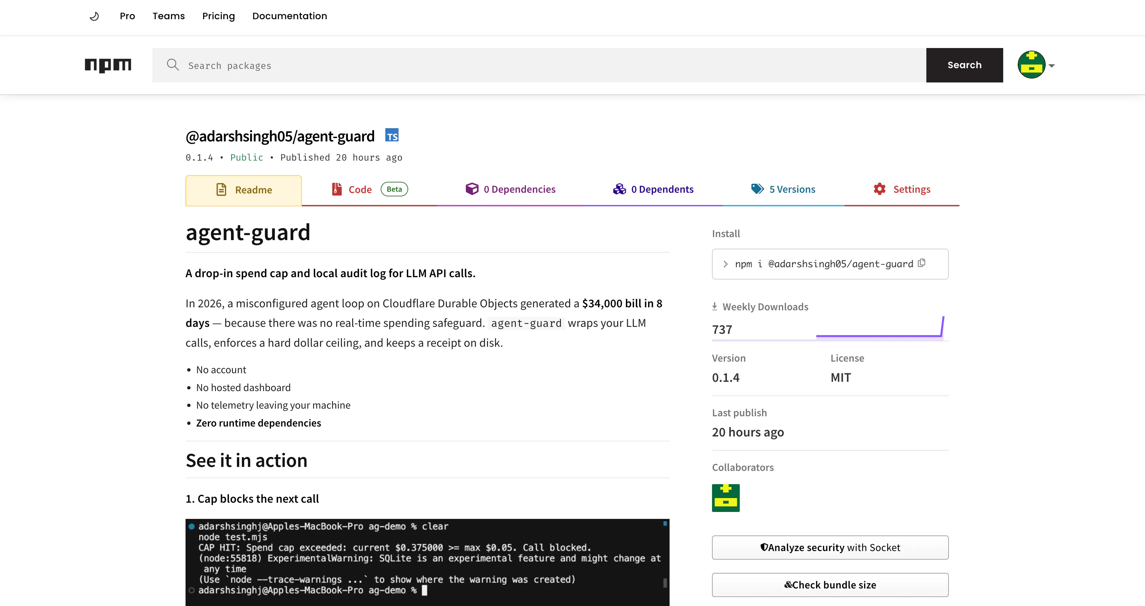The width and height of the screenshot is (1145, 606).
Task: View the 5 Versions tab
Action: [x=783, y=189]
